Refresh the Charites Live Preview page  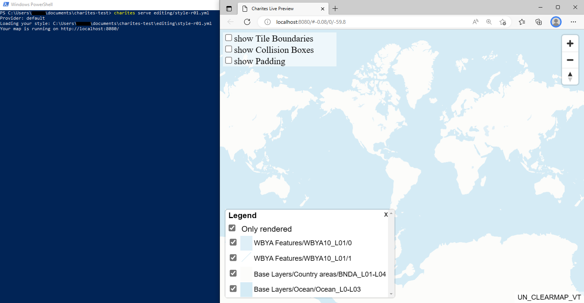click(x=247, y=22)
